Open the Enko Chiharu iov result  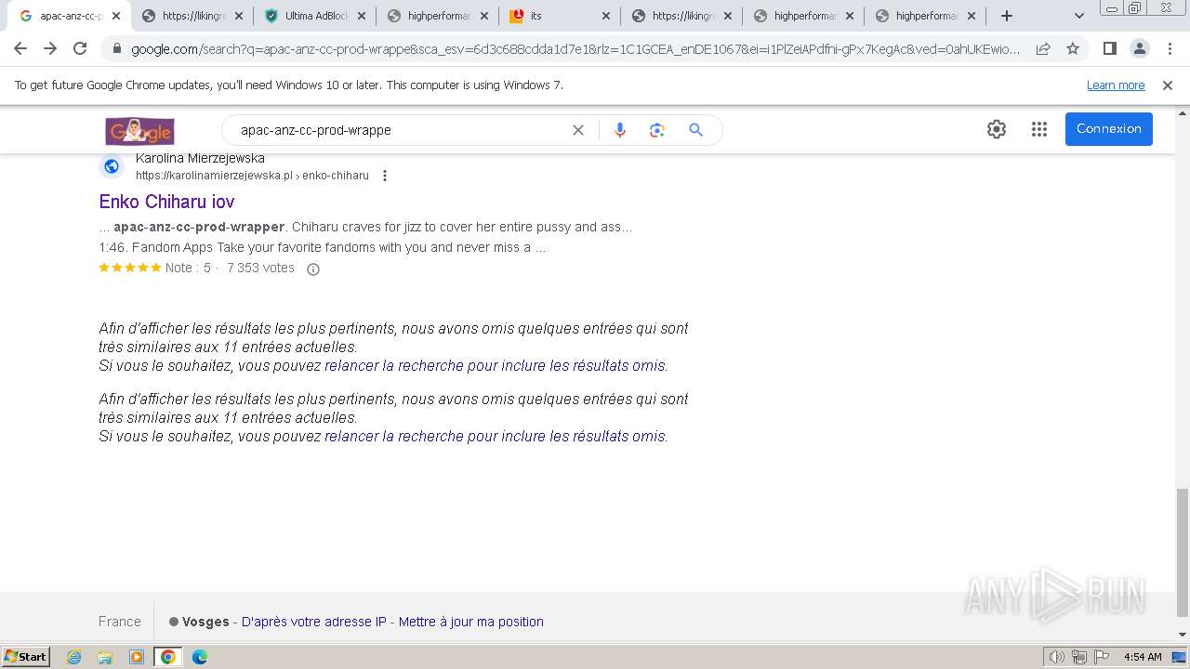click(166, 202)
